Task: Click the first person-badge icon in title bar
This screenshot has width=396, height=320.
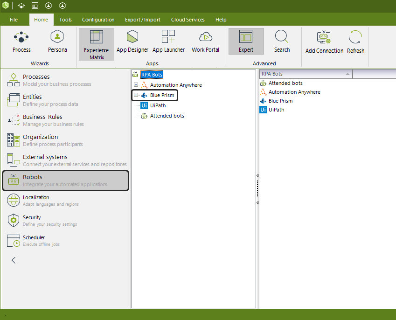Action: [x=49, y=6]
